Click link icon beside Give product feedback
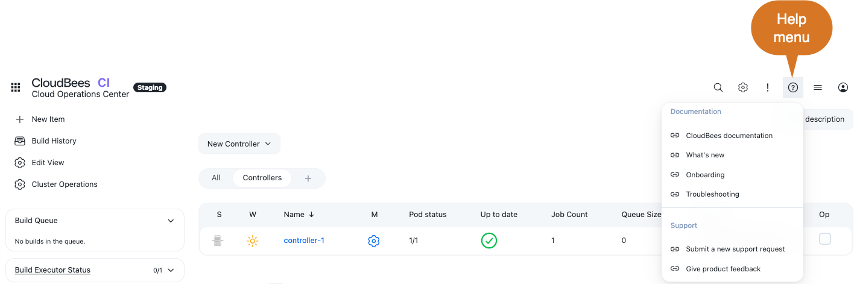 point(675,269)
